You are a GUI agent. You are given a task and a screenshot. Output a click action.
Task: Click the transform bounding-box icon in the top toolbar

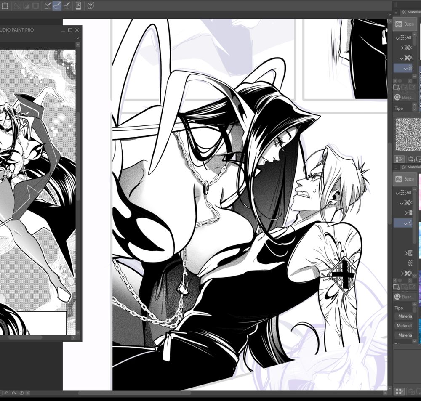[5, 5]
